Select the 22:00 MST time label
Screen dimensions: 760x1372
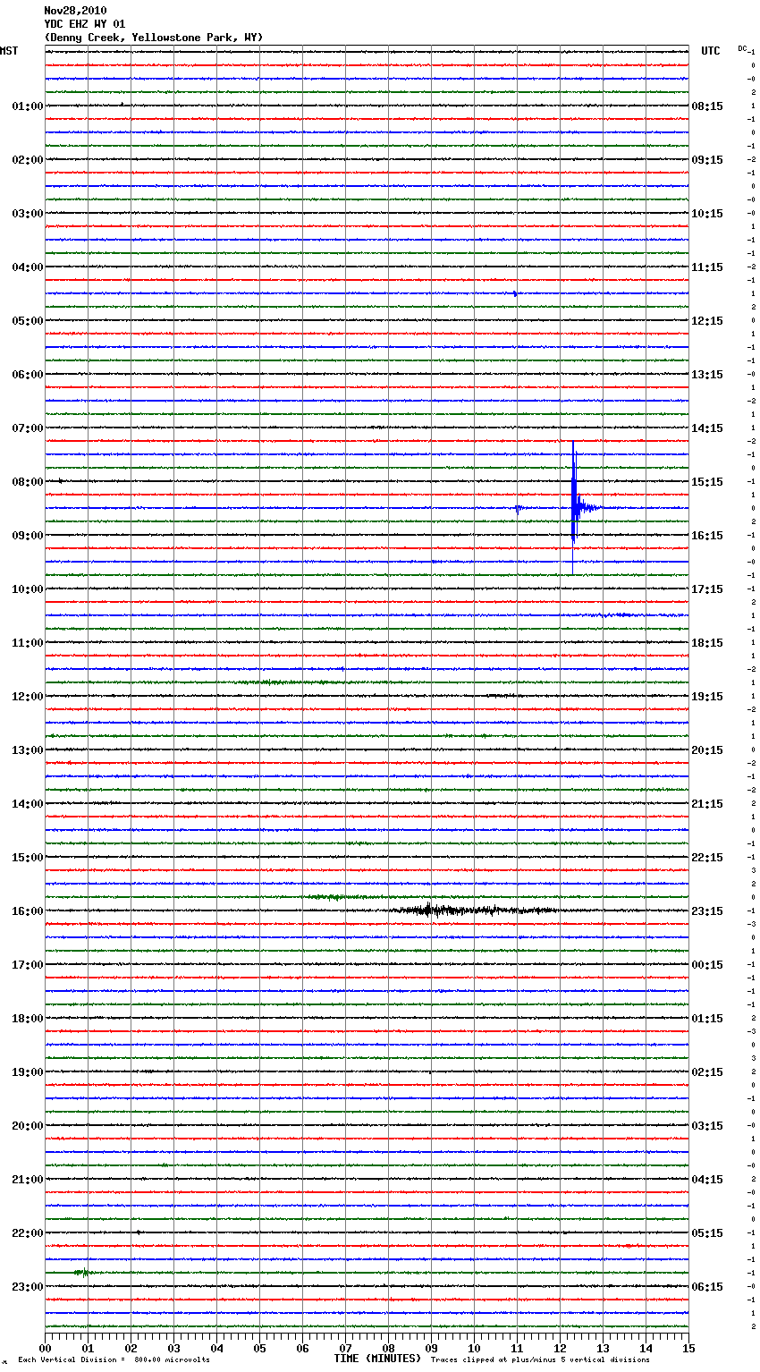pos(28,1233)
